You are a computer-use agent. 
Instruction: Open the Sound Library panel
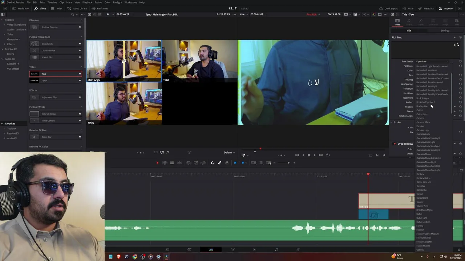coord(77,8)
